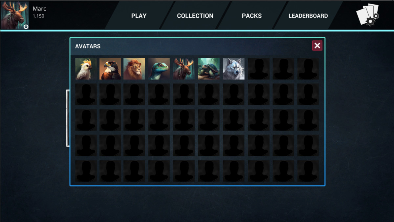The image size is (394, 222).
Task: Click the power icon on profile picture
Action: point(26,27)
